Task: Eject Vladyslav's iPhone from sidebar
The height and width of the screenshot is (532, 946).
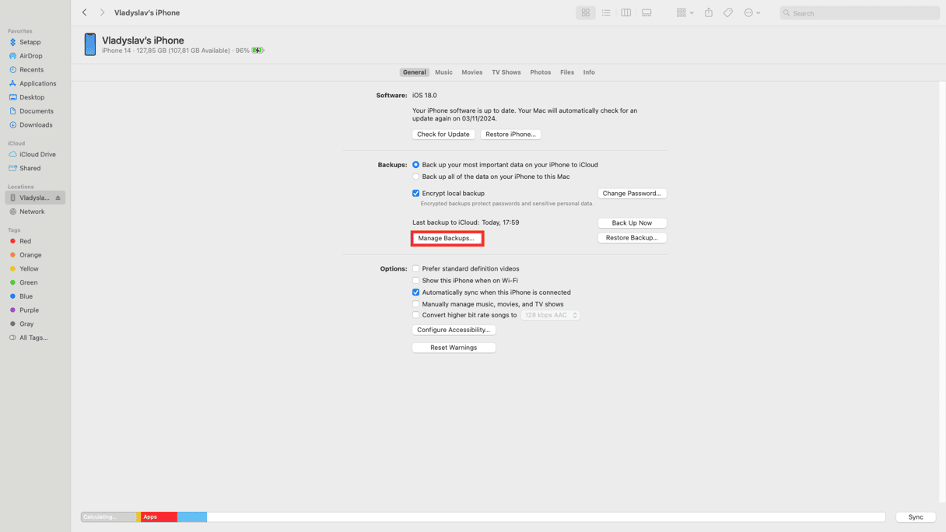Action: pyautogui.click(x=58, y=198)
